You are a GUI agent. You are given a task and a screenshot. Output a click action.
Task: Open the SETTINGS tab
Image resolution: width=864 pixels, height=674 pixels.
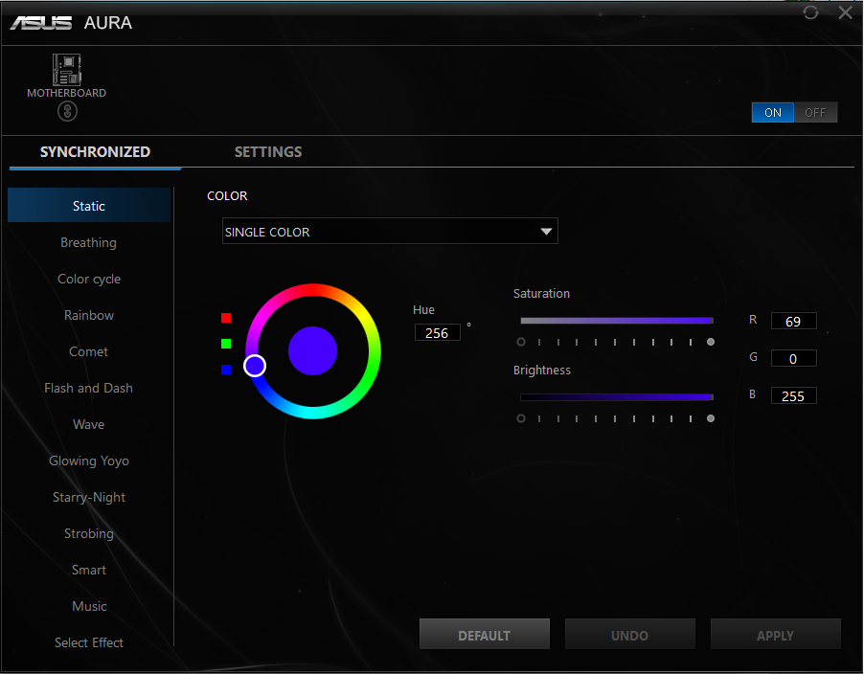click(268, 152)
